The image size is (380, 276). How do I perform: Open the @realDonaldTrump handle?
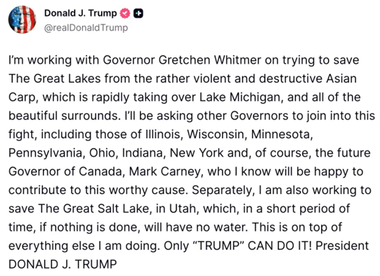(86, 27)
